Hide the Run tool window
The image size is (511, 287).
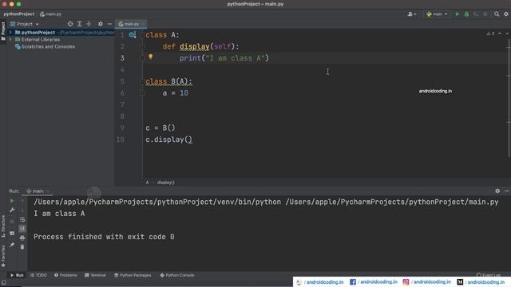pyautogui.click(x=507, y=191)
